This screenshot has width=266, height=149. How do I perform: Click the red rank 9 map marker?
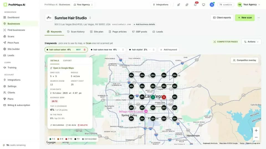click(x=164, y=97)
